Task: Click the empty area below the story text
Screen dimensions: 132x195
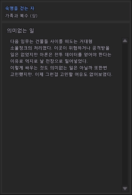Action: click(x=62, y=131)
